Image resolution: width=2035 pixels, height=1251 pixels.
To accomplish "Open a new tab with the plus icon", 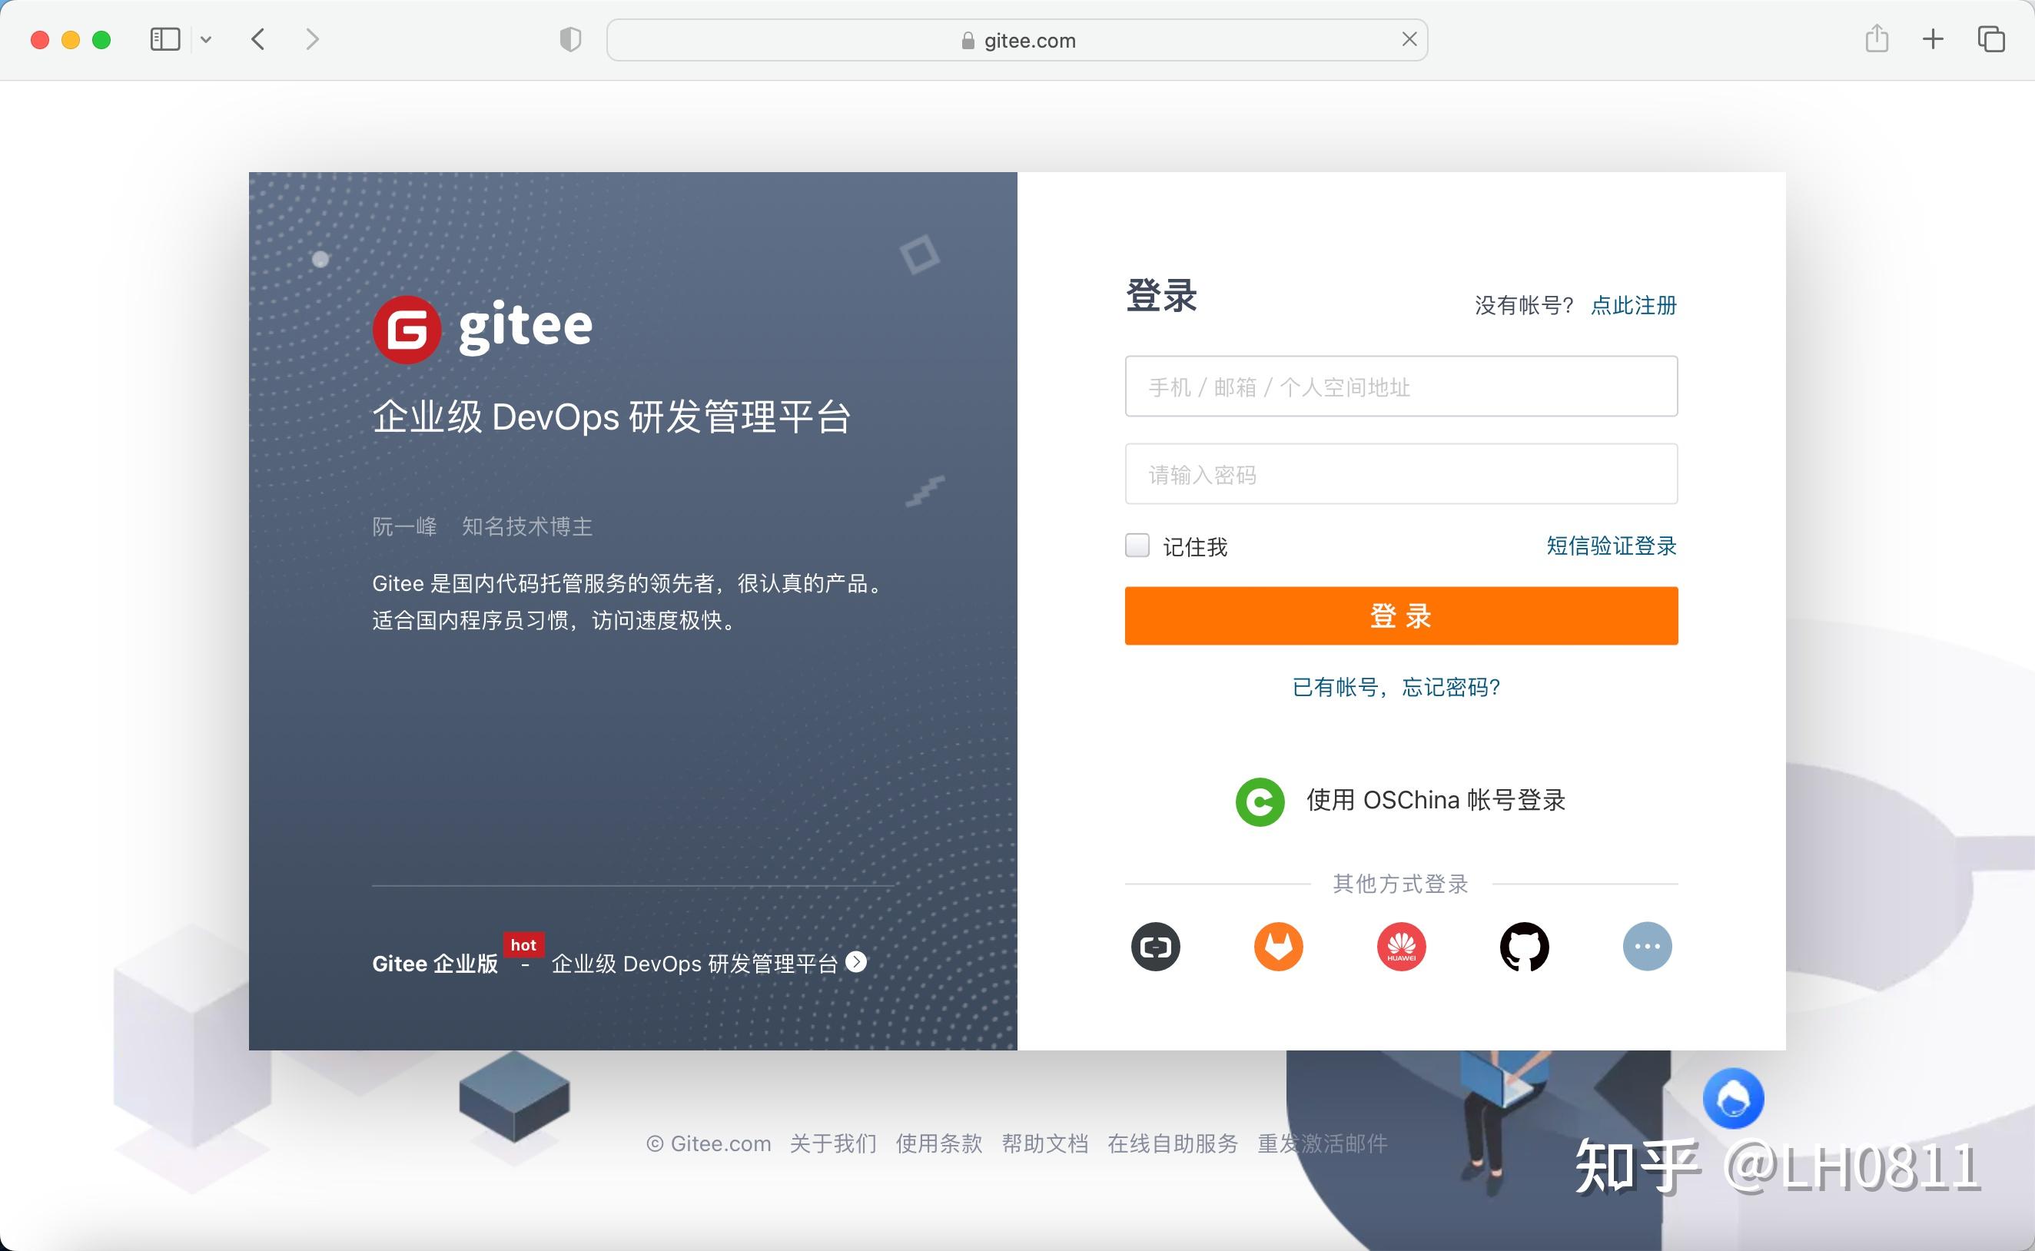I will coord(1934,39).
